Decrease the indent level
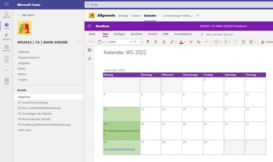 (235, 42)
